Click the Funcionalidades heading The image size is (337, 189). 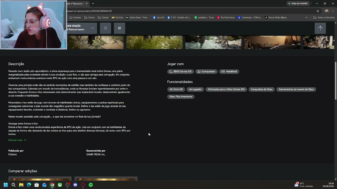(180, 82)
